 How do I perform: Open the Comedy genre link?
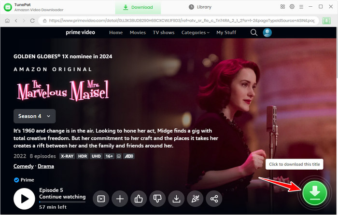[24, 166]
